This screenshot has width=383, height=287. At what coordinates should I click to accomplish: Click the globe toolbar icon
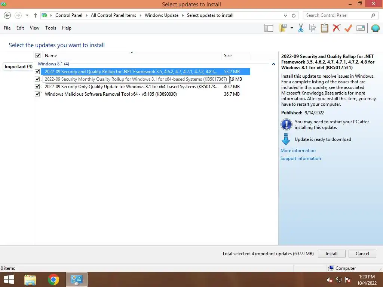coord(375,28)
